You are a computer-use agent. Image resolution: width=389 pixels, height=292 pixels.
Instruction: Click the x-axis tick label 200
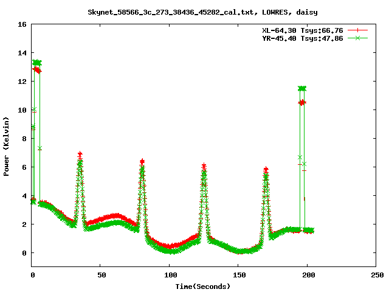pyautogui.click(x=308, y=275)
